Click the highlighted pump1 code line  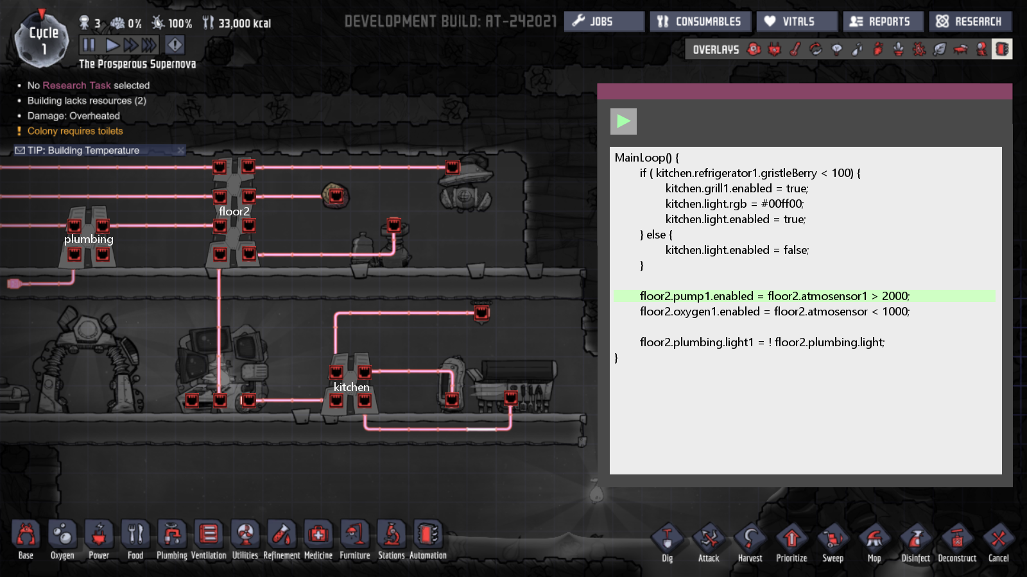tap(774, 296)
